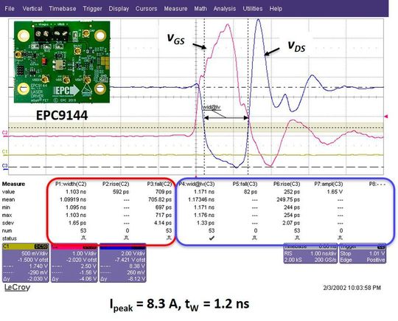Click the 200 GS/s sample rate

click(325, 260)
